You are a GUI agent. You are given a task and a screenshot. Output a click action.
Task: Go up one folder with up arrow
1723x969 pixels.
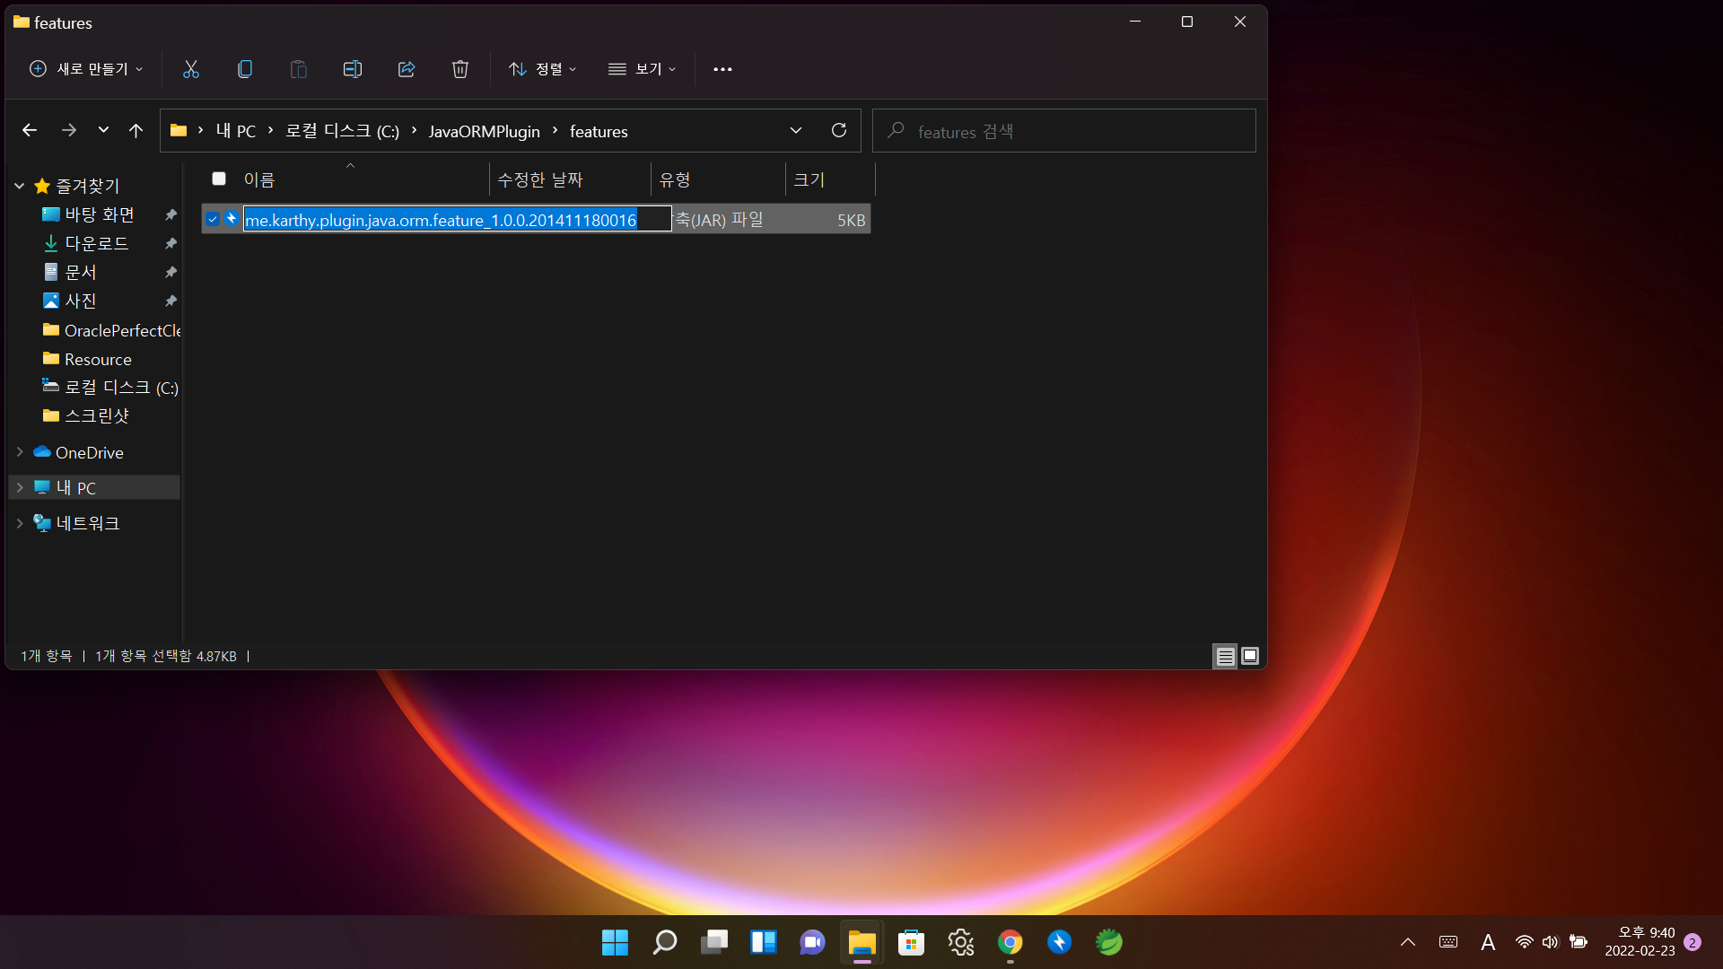[x=136, y=131]
